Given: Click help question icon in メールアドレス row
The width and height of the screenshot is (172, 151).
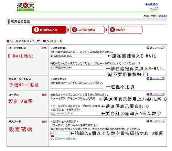Looking at the screenshot, I should coord(148,48).
